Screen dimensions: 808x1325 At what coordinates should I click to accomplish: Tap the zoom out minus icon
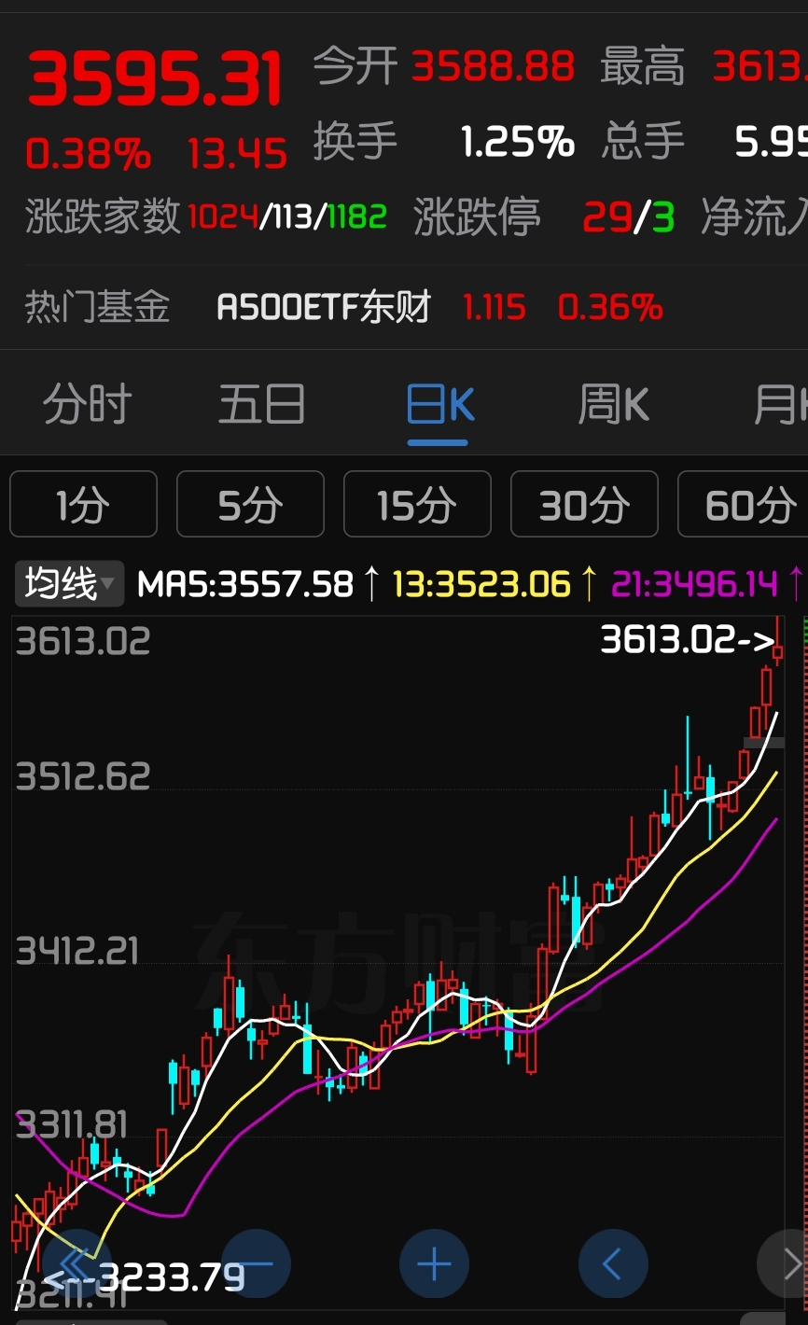pos(256,1264)
